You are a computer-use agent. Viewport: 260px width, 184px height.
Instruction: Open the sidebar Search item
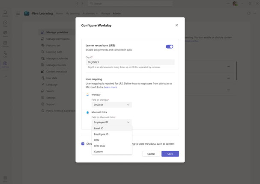click(50, 91)
